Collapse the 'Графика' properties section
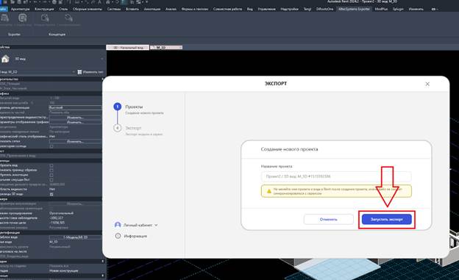 coord(51,93)
